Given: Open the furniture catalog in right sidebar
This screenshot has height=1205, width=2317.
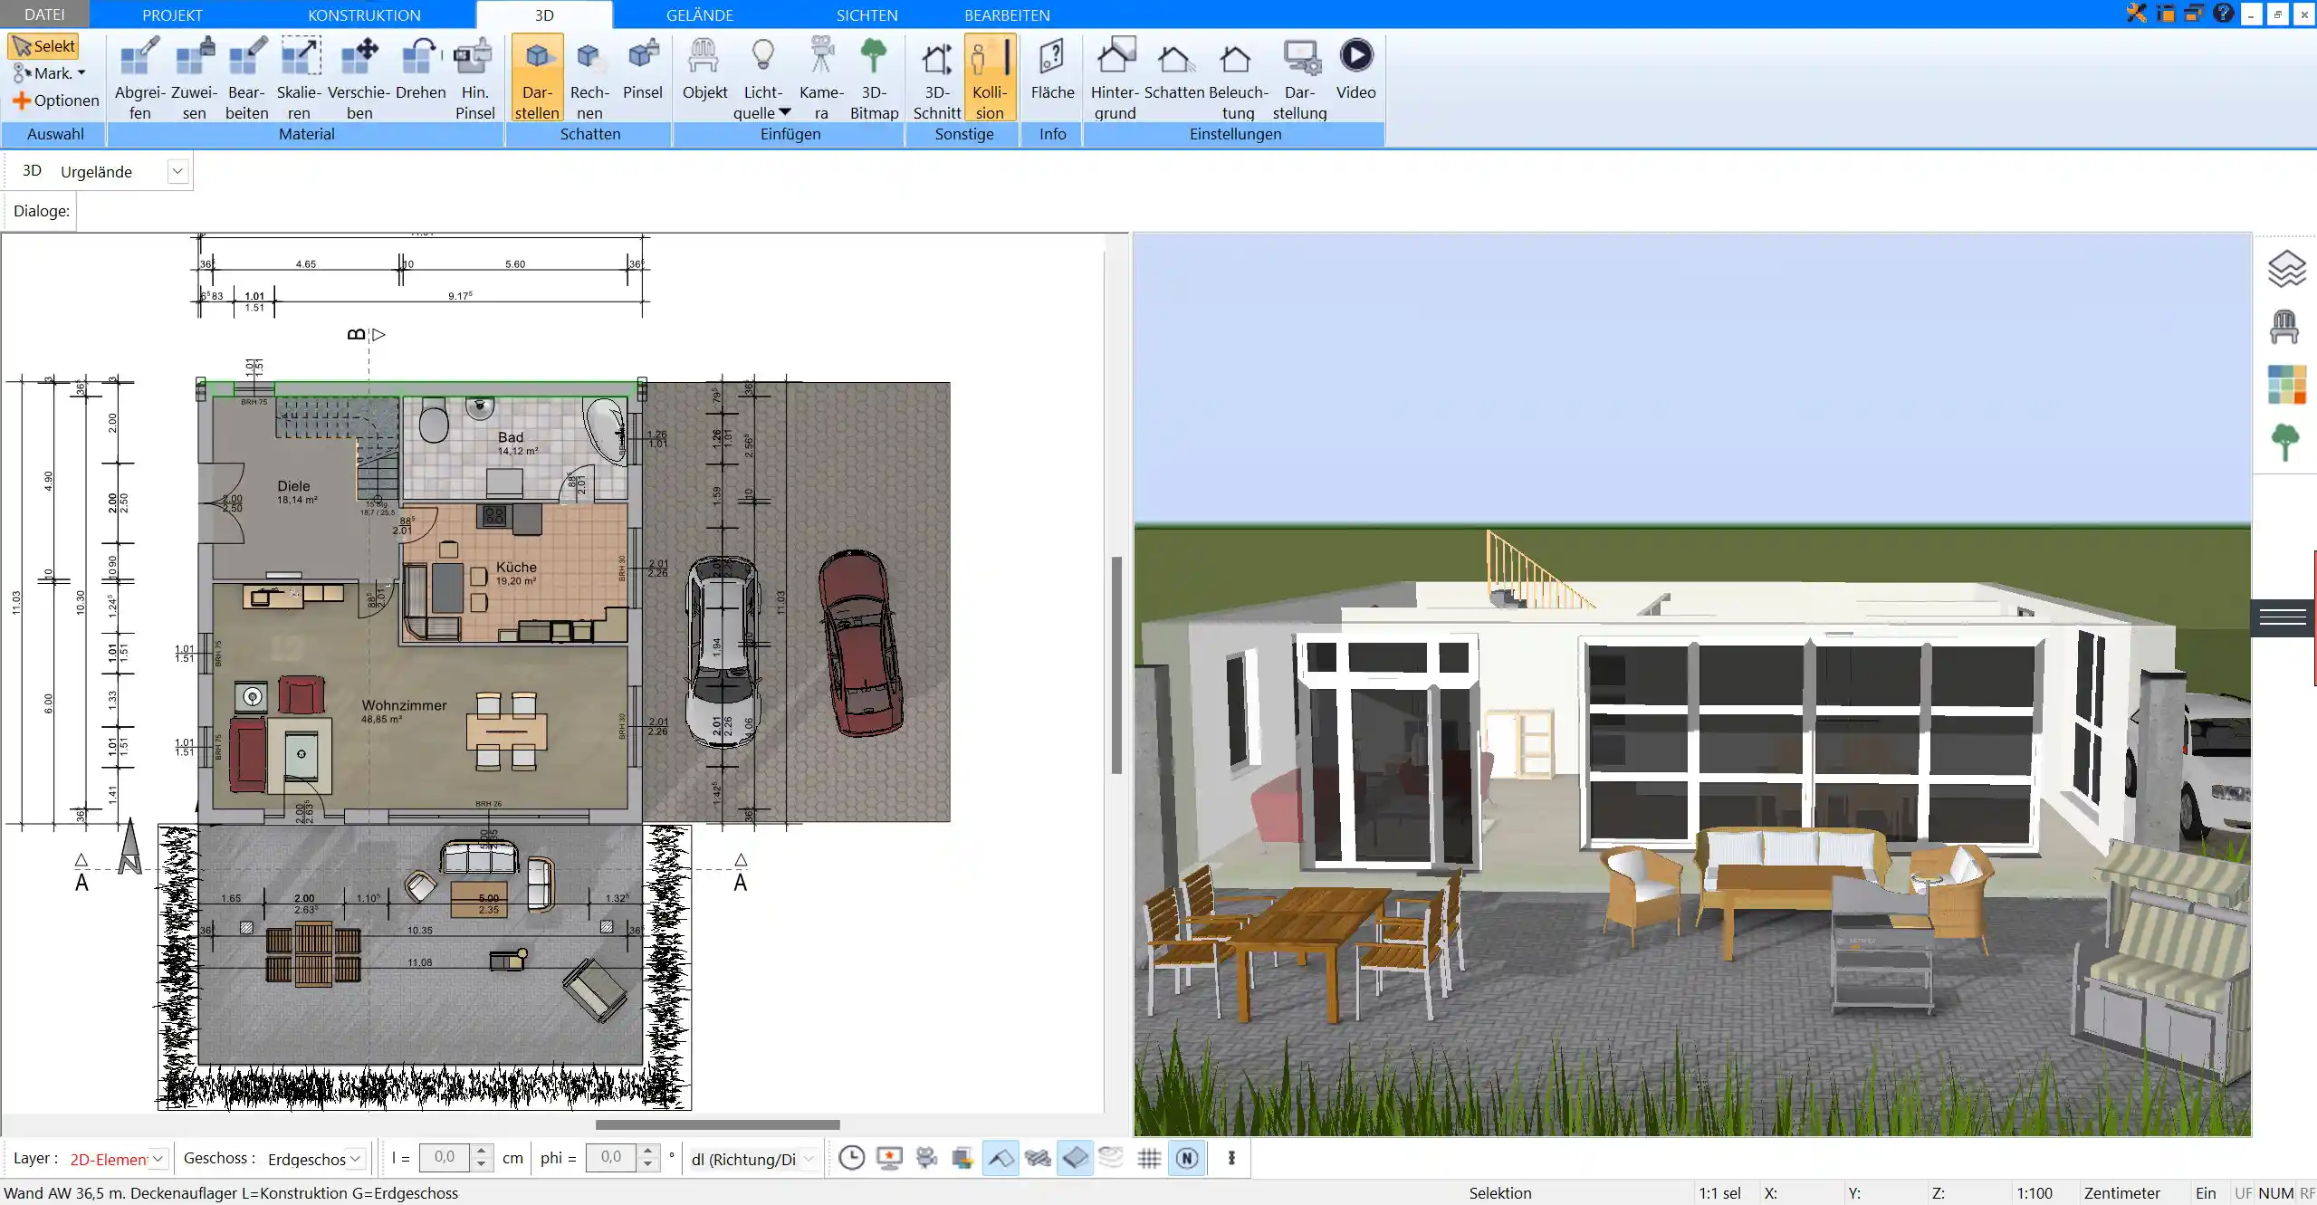Looking at the screenshot, I should (2284, 327).
